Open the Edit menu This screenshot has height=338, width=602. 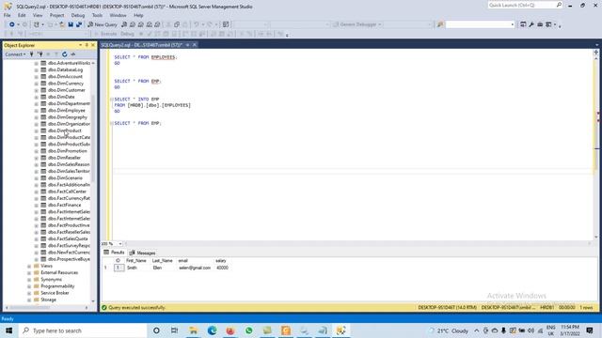(22, 15)
